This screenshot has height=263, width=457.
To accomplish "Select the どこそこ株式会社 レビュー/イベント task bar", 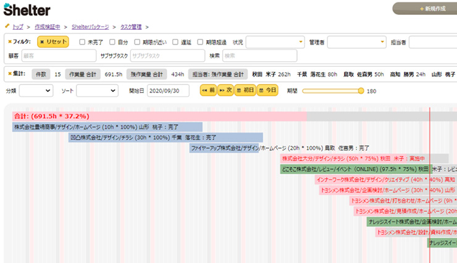I will click(369, 169).
